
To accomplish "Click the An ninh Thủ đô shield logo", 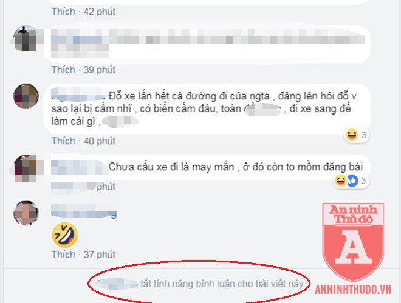I will pyautogui.click(x=353, y=242).
